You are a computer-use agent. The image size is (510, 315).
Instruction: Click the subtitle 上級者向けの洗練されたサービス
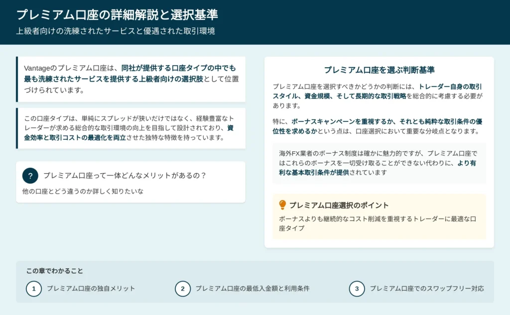point(116,31)
